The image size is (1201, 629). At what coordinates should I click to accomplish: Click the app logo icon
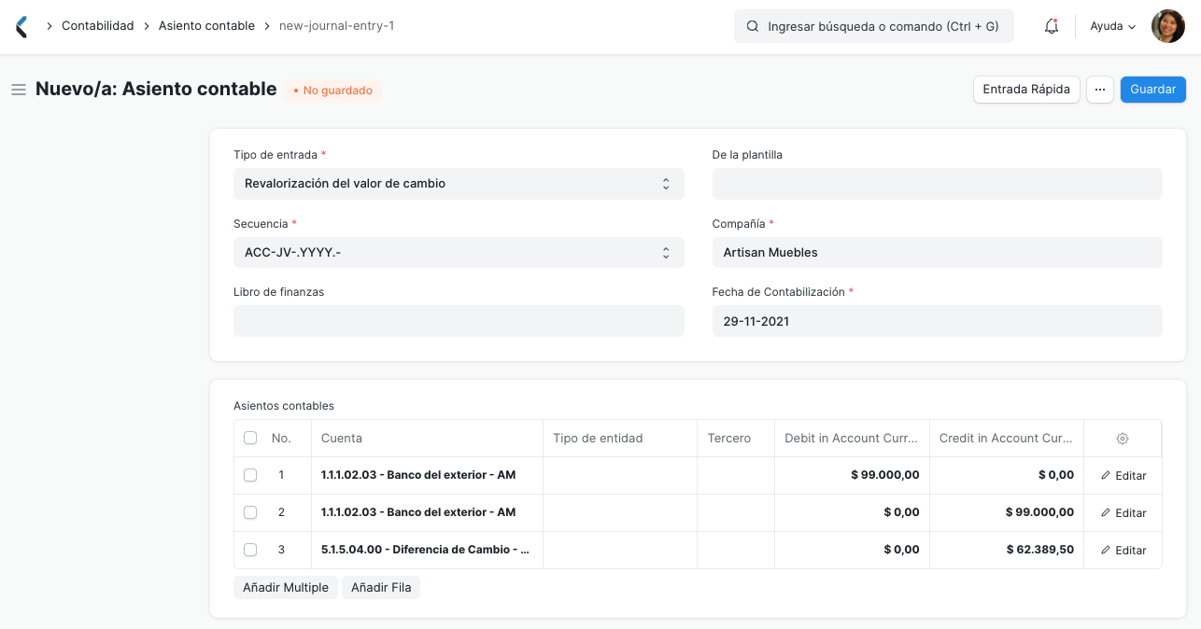(x=21, y=26)
